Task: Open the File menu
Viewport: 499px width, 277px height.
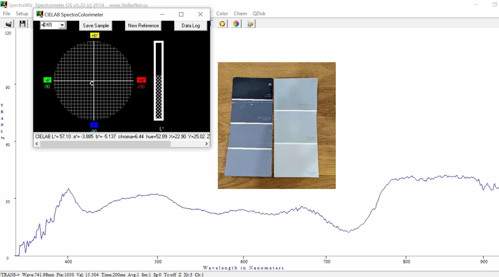Action: [x=7, y=14]
